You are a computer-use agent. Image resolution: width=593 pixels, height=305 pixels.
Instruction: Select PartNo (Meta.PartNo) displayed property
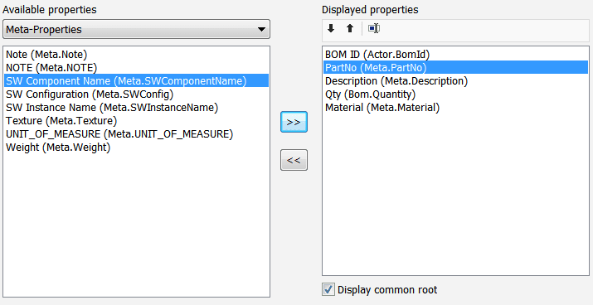[455, 68]
